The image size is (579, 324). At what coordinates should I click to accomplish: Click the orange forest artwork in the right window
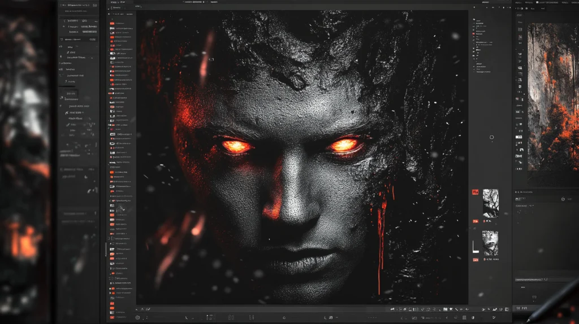point(553,97)
